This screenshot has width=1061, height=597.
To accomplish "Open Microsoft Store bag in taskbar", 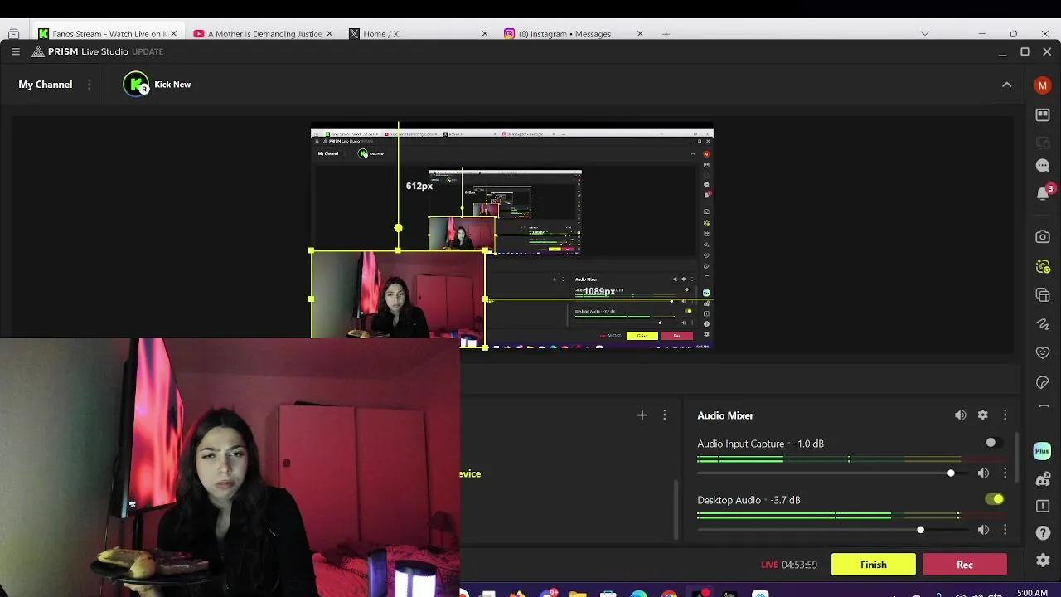I will [608, 594].
